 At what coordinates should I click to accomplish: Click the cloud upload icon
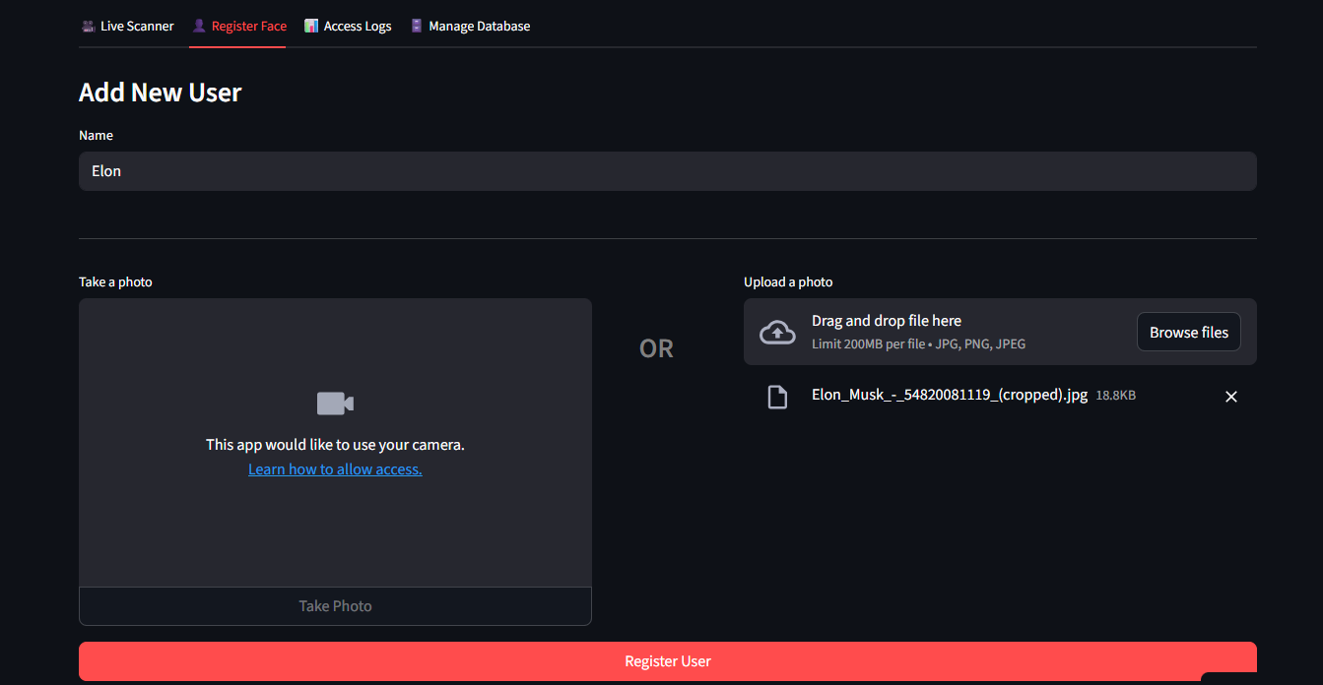pyautogui.click(x=777, y=332)
